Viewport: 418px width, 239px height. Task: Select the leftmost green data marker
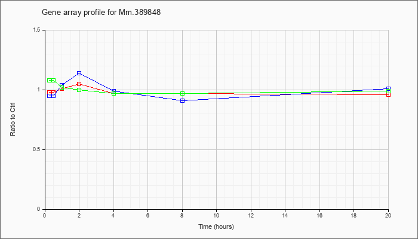pos(49,80)
